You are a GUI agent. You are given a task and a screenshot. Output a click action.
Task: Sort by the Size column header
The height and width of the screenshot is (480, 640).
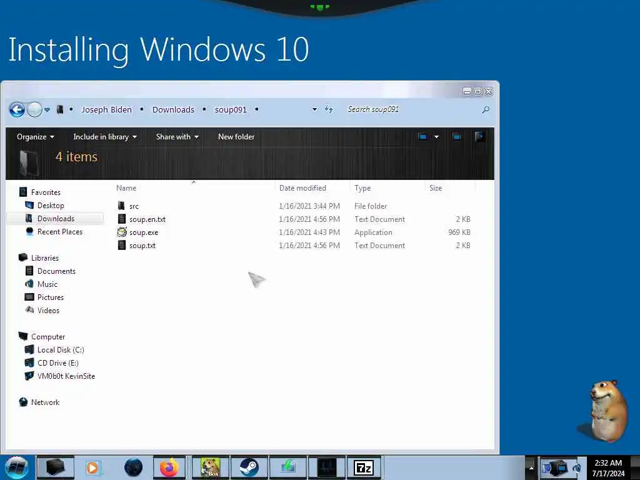[436, 188]
